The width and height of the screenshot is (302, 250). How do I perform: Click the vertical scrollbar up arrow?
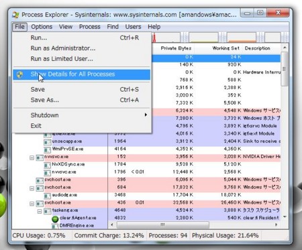tap(285, 48)
